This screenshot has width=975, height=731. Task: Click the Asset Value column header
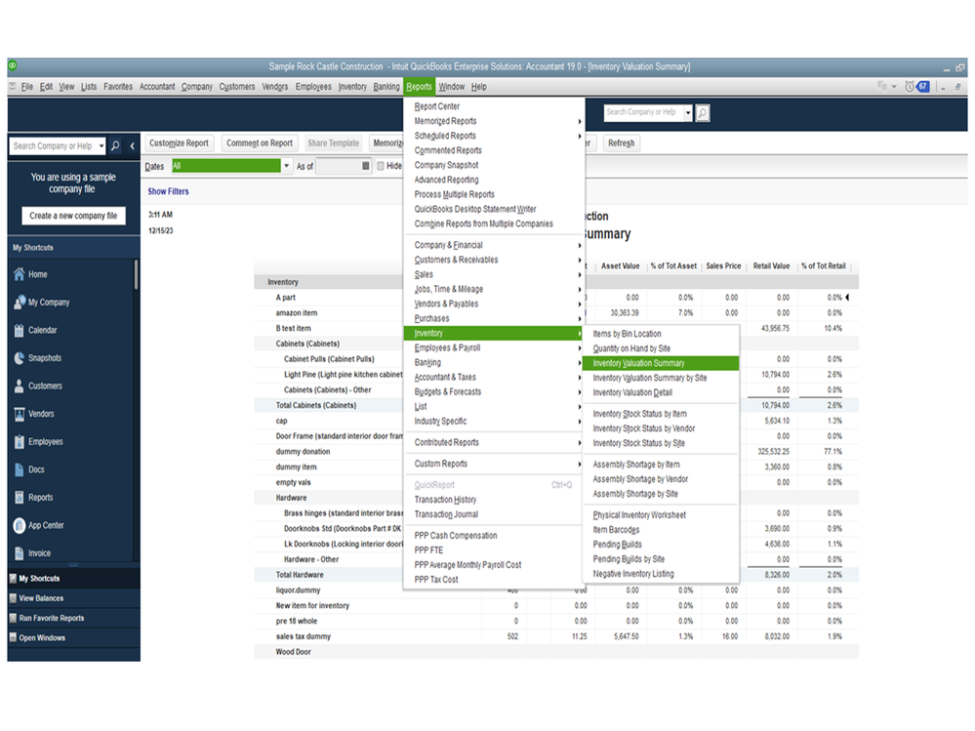[620, 266]
